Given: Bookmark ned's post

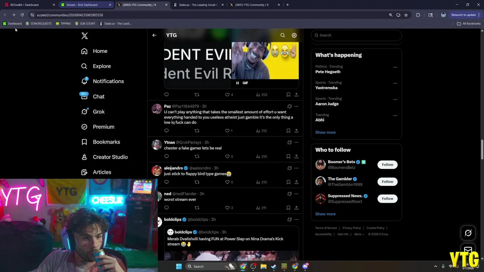Looking at the screenshot, I should click(288, 208).
